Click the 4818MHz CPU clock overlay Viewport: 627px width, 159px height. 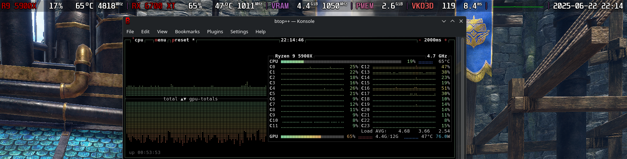[110, 6]
